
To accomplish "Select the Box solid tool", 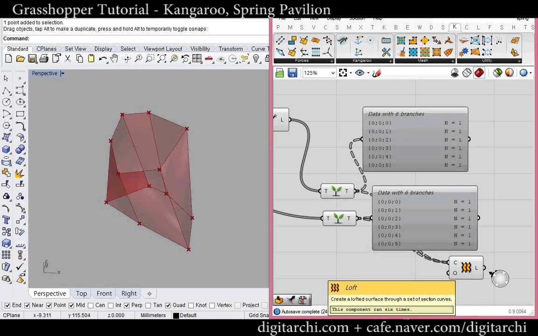I will pos(6,149).
